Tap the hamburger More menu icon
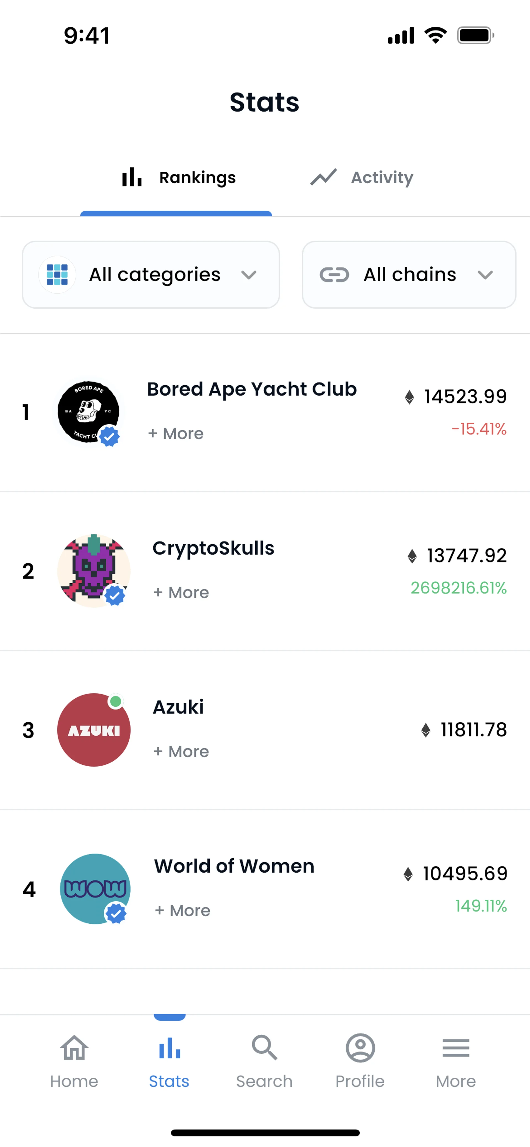Viewport: 530px width, 1147px height. tap(456, 1048)
